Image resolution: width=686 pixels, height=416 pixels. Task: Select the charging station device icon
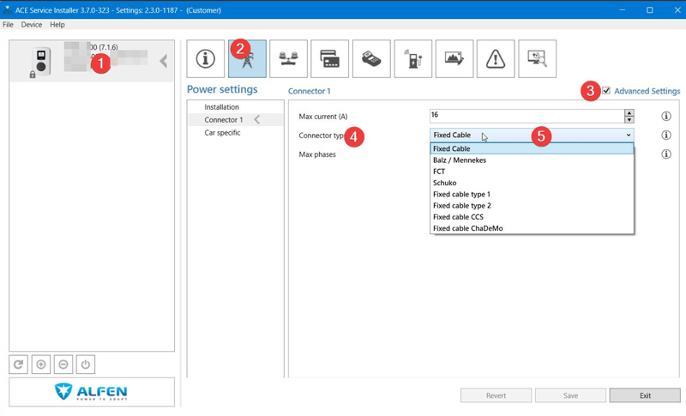(40, 61)
